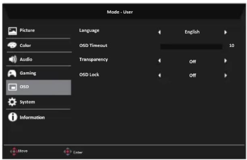Select the highlighted OSD menu entry
The image size is (247, 160).
39,87
